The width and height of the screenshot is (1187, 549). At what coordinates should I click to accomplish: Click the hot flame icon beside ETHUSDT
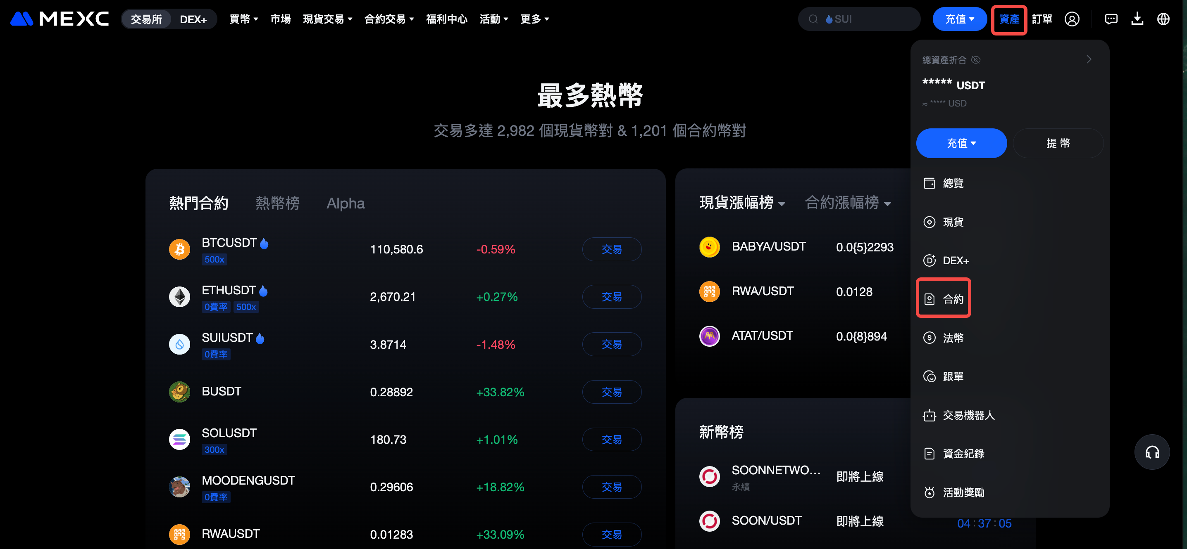click(x=263, y=290)
